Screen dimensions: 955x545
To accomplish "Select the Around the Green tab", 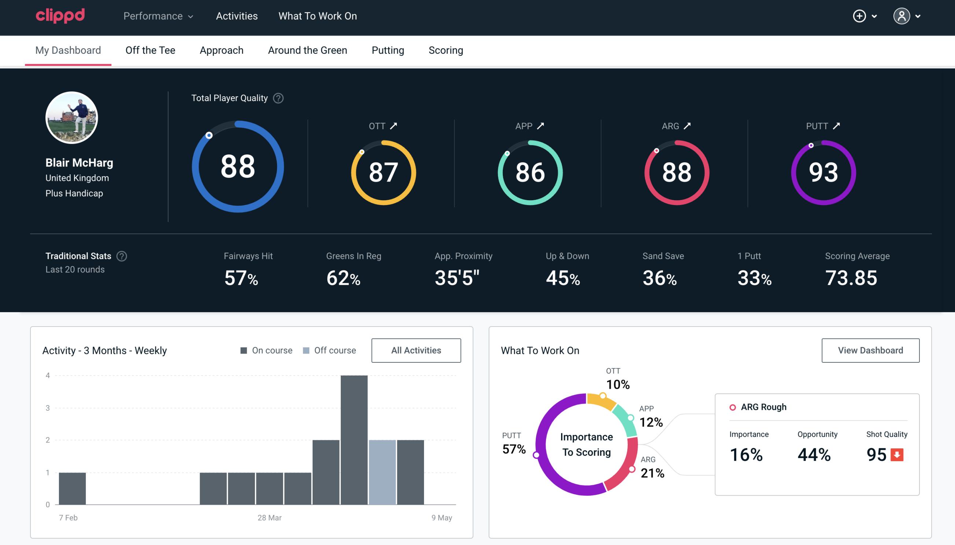I will coord(307,51).
